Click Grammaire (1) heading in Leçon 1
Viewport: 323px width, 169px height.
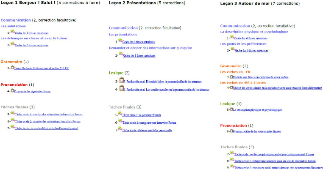pyautogui.click(x=15, y=62)
